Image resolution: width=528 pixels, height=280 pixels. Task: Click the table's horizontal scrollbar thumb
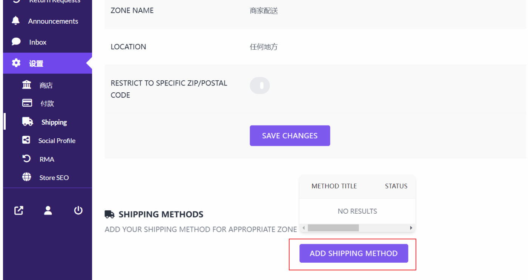pyautogui.click(x=333, y=228)
